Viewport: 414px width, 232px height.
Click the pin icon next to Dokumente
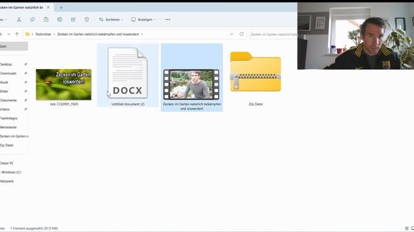point(26,100)
